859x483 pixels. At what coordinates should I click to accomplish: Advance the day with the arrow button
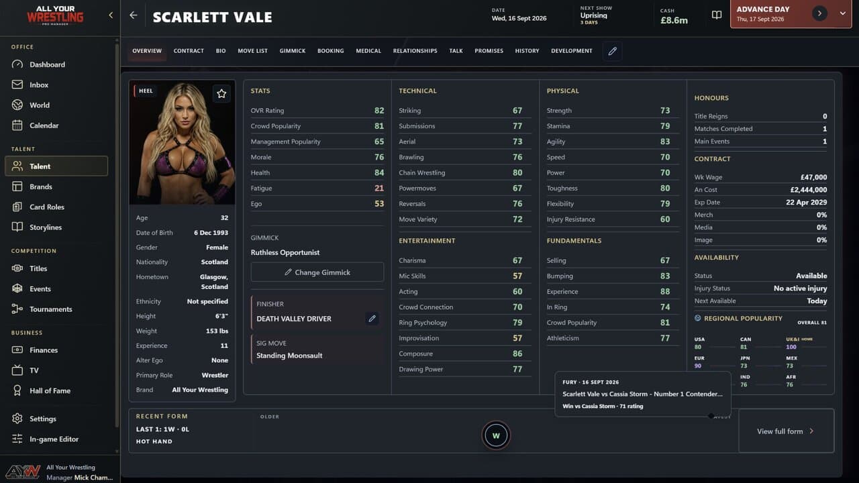point(819,13)
